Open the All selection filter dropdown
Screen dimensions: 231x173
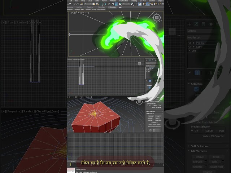[88, 4]
